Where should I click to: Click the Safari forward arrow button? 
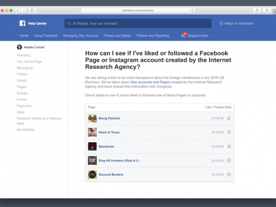pyautogui.click(x=24, y=10)
